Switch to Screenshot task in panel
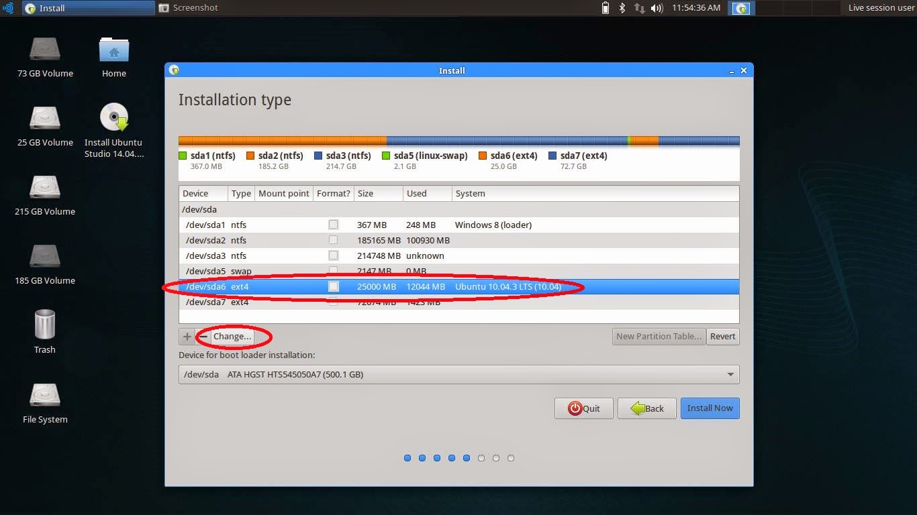The image size is (917, 515). (189, 8)
